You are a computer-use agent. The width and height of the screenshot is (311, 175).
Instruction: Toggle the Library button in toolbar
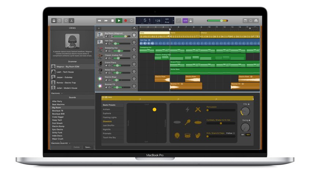54,21
